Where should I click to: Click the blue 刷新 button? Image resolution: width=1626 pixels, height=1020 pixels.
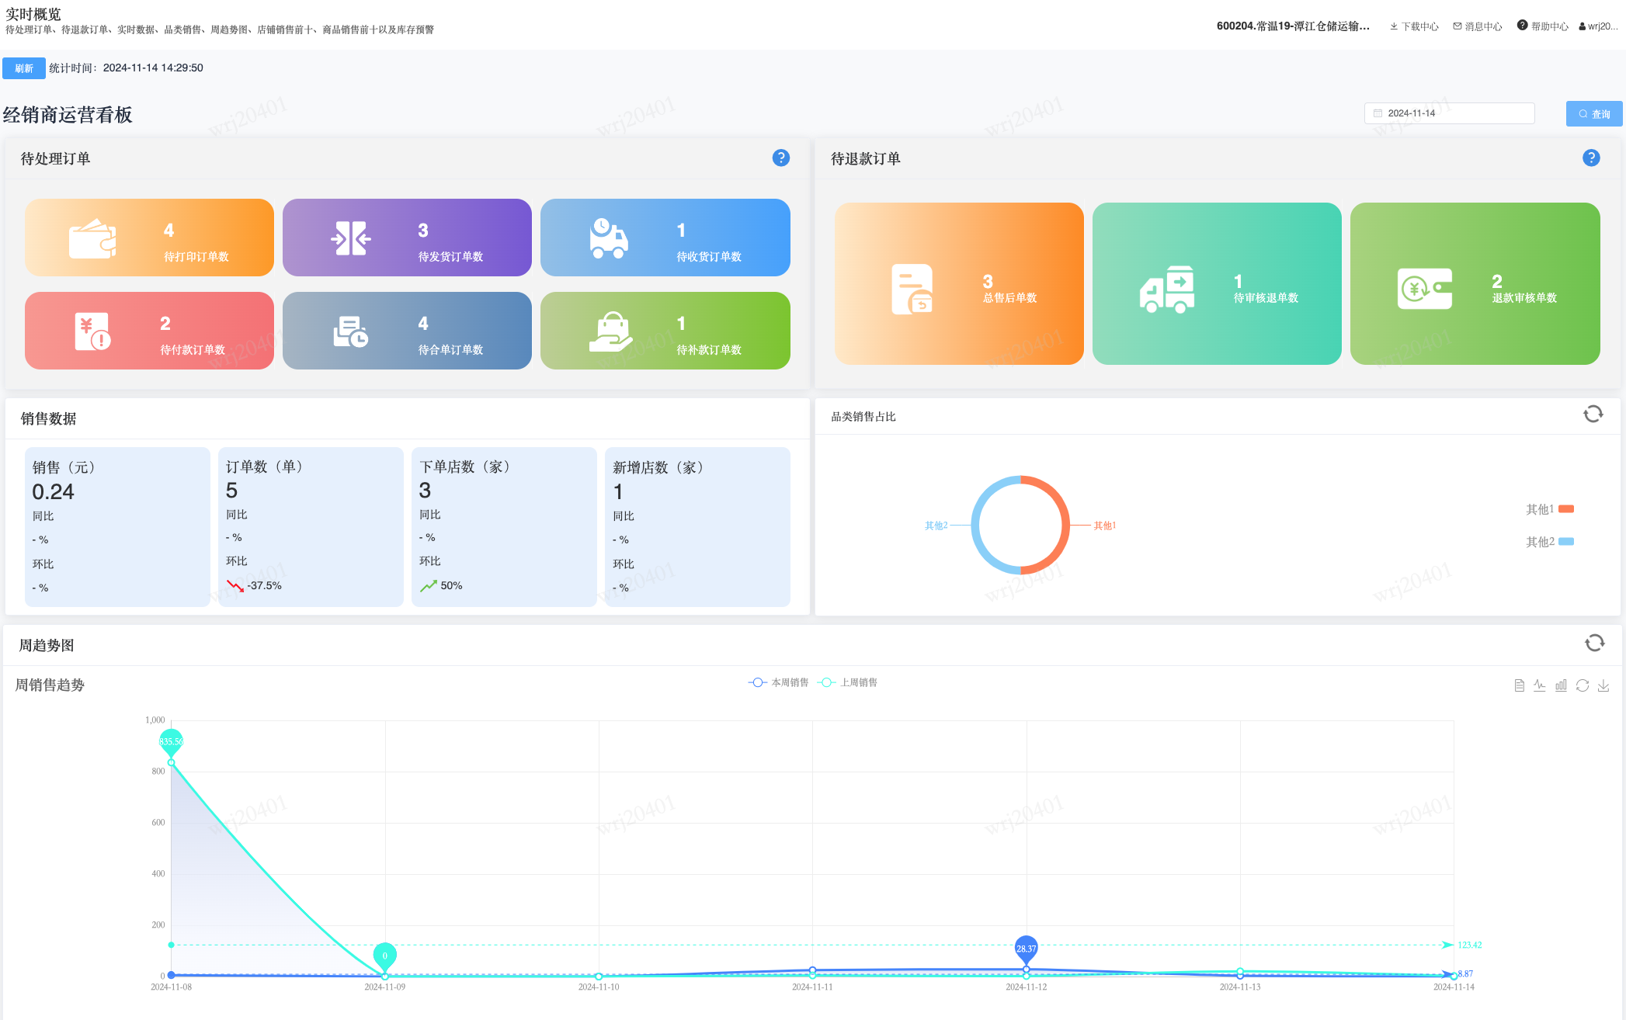[x=24, y=68]
